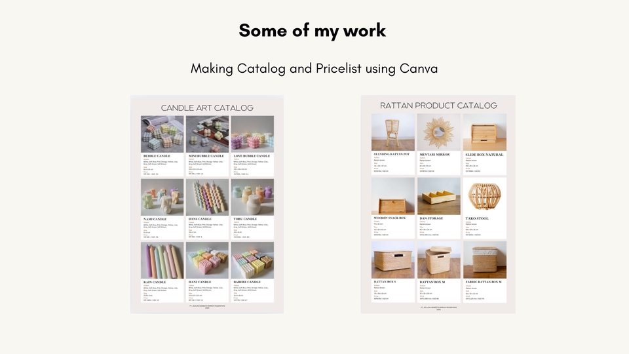Select the Candle Art Catalog title text
Screen dimensions: 629x354
(x=207, y=108)
